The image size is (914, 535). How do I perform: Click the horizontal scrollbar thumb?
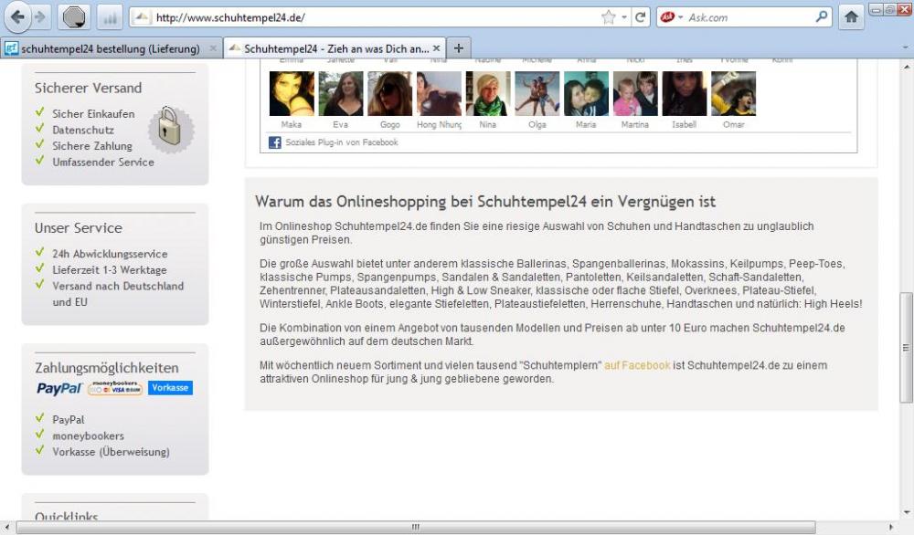pyautogui.click(x=415, y=528)
